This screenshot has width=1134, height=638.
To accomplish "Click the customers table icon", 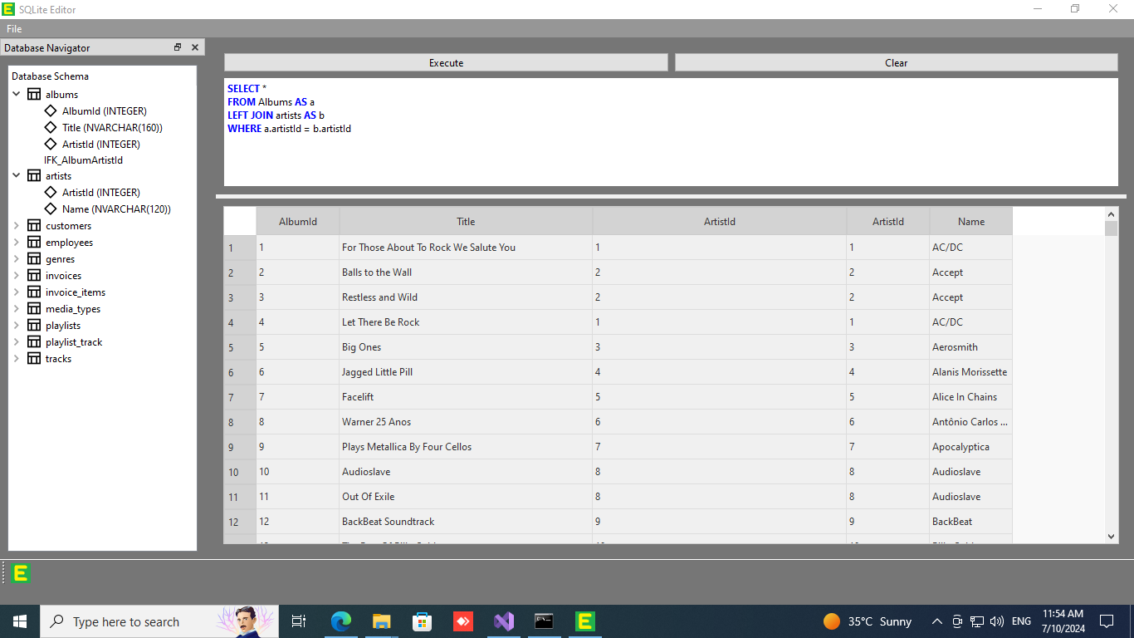I will [x=33, y=225].
